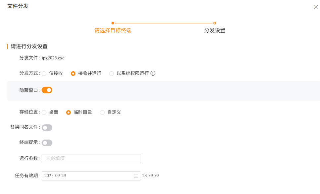Viewport: 320px width, 194px height.
Task: Disable the 隐藏窗口 switch
Action: (47, 90)
